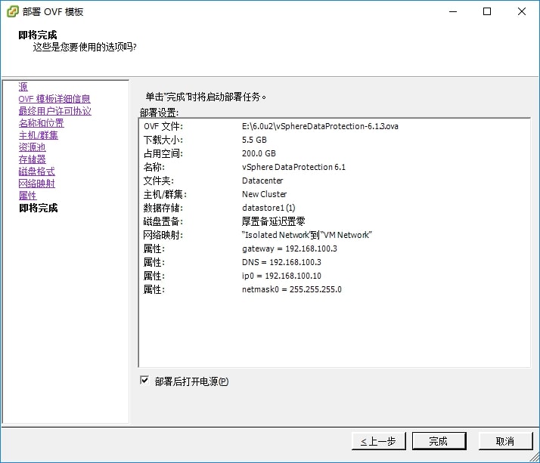Click the 下载大小 row label
This screenshot has height=463, width=540.
pos(163,140)
